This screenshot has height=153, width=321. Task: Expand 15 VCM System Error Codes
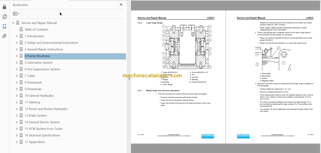pos(17,129)
